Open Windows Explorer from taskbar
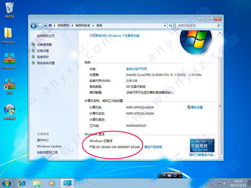The image size is (251, 188). pos(37,183)
